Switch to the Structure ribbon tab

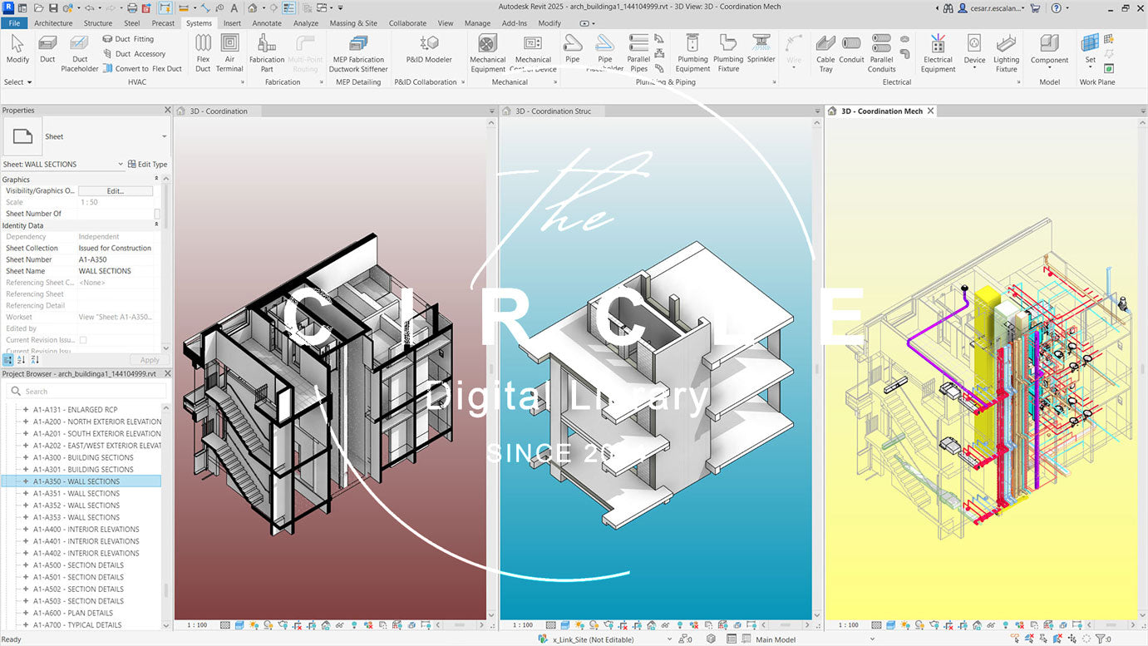point(98,23)
